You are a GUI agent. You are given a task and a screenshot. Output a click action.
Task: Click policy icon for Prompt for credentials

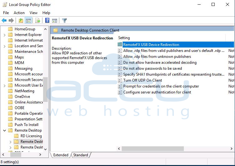[120, 86]
